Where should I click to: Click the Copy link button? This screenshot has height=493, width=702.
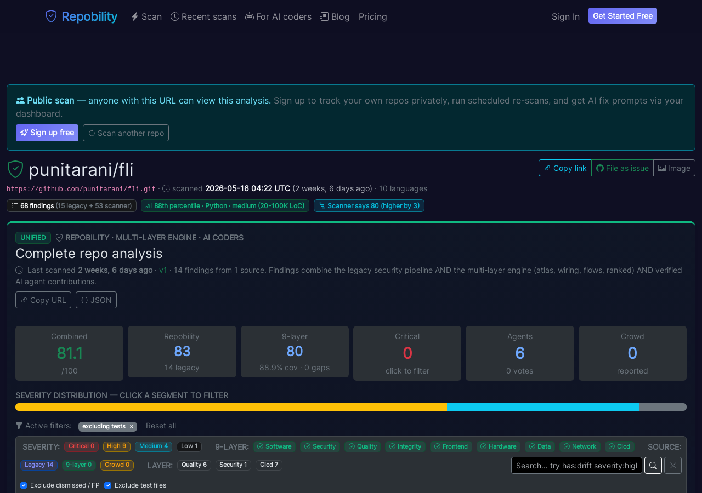(x=565, y=168)
